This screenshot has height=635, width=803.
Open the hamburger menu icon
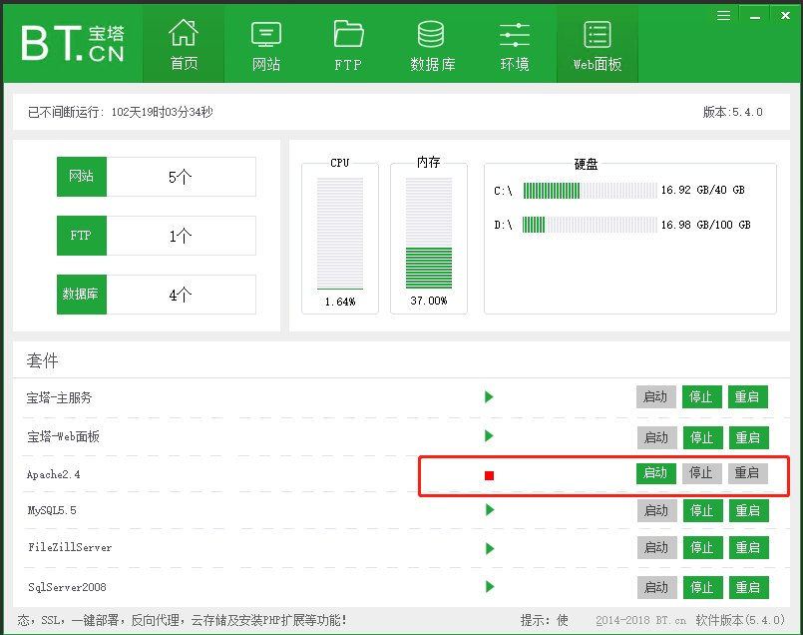(723, 15)
